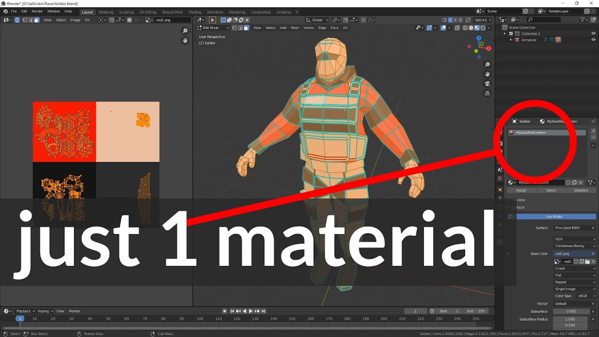Screen dimensions: 599x337
Task: Open the Christensen-Burley subsurface method dropdown
Action: pos(575,246)
